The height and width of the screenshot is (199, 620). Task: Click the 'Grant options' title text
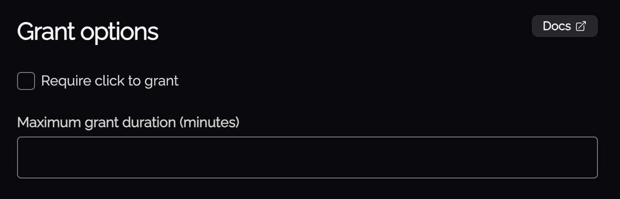pos(88,32)
